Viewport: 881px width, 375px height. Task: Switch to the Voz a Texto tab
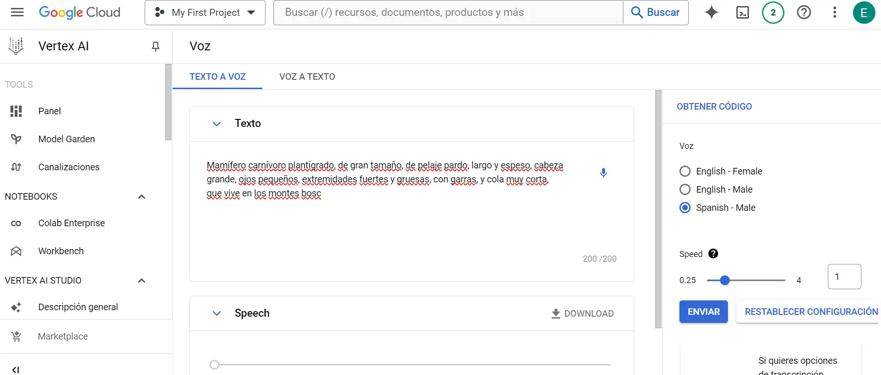[307, 76]
